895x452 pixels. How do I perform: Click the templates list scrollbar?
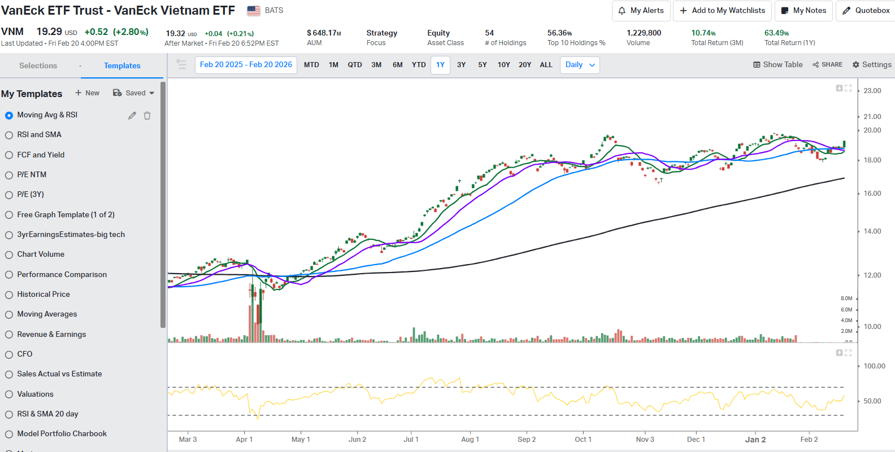click(x=163, y=204)
